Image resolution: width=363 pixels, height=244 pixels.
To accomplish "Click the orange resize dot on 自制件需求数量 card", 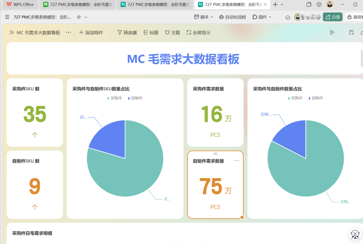I will coord(242,217).
